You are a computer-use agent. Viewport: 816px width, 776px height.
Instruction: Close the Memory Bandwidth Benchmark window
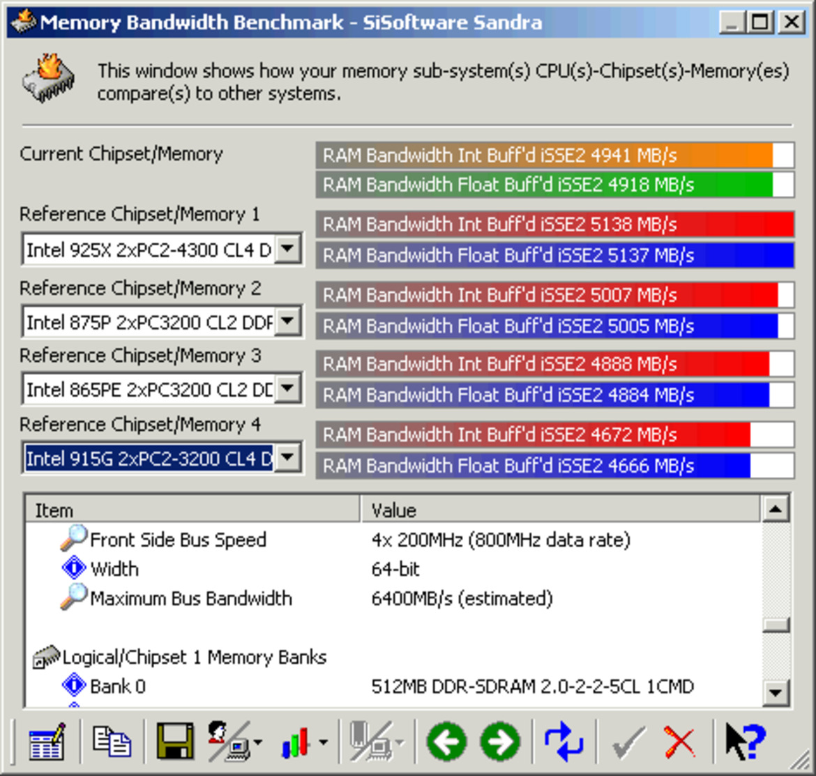[x=792, y=22]
